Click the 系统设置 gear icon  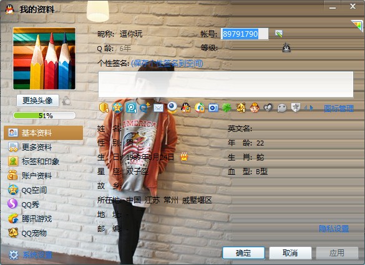point(13,255)
